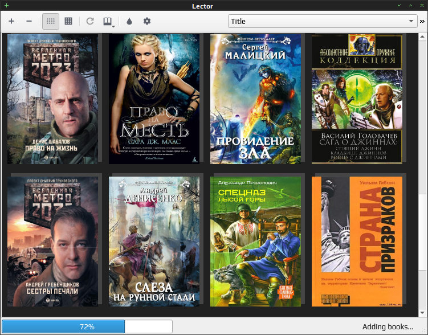This screenshot has width=428, height=335.
Task: Click the minus icon to delete books
Action: point(29,21)
